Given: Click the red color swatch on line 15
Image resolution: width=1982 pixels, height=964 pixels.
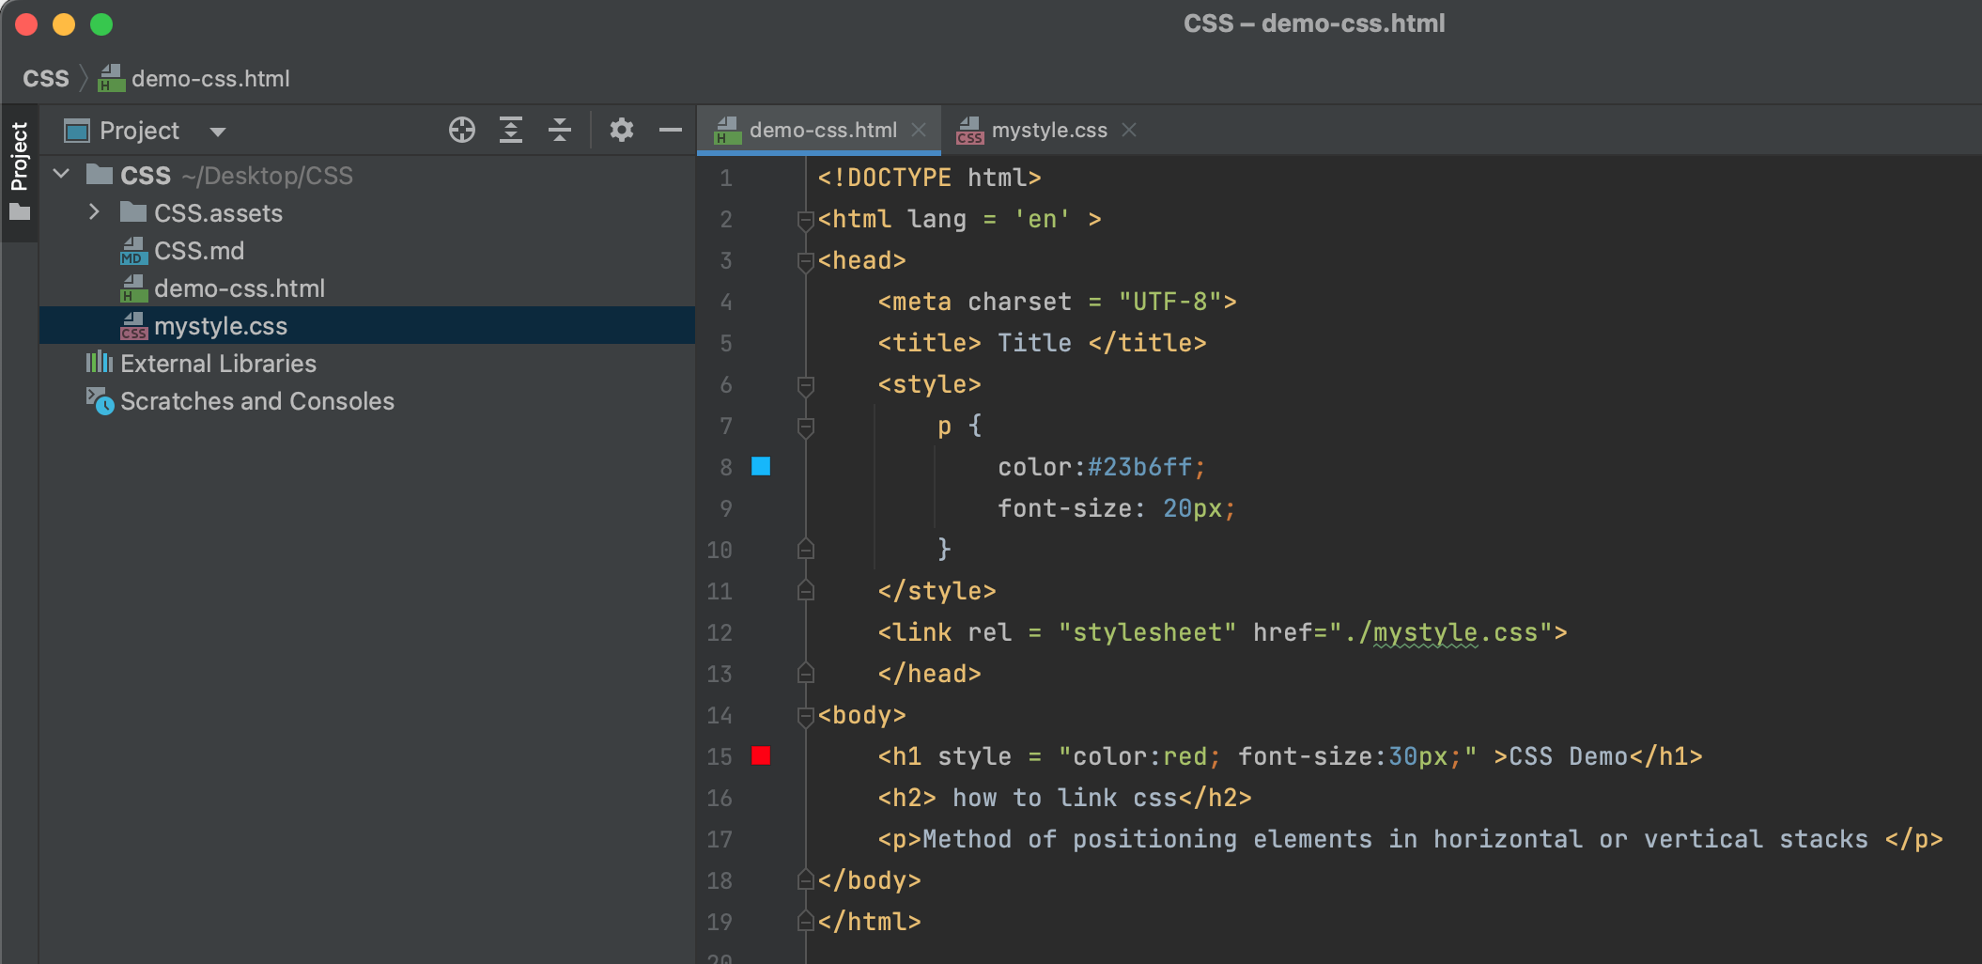Looking at the screenshot, I should click(761, 755).
